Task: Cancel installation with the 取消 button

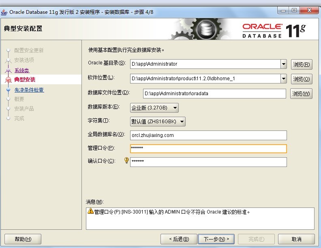Action: click(x=296, y=239)
